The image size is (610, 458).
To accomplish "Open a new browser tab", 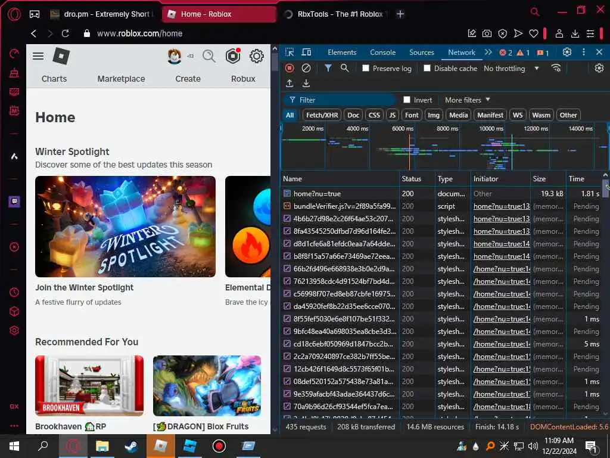I will (x=400, y=14).
